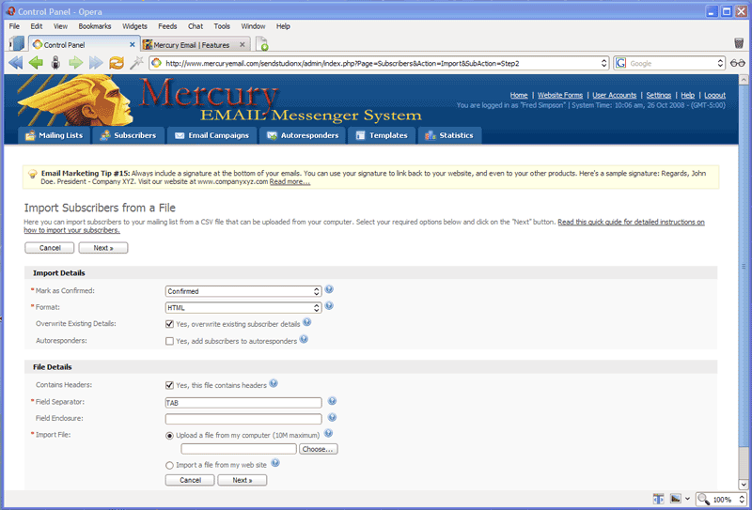This screenshot has width=752, height=510.
Task: Click help icon beside Format dropdown
Action: [329, 306]
